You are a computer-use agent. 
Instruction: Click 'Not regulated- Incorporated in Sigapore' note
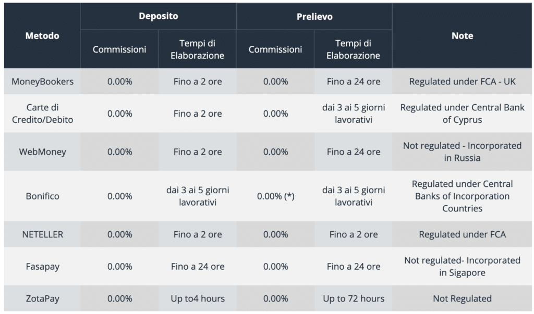[462, 267]
